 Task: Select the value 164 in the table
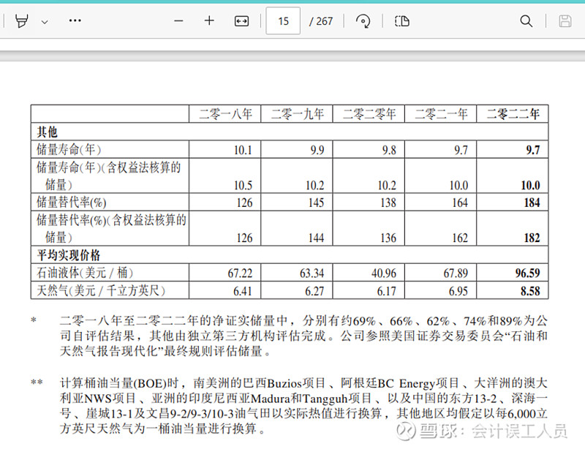click(460, 203)
